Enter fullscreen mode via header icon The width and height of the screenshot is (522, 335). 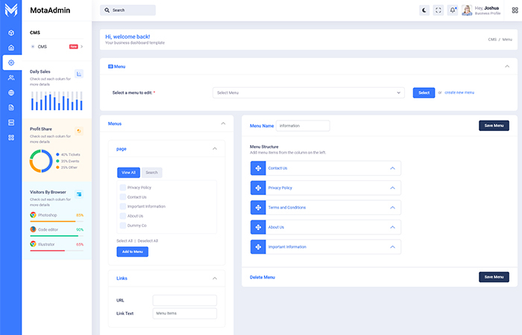click(x=438, y=10)
